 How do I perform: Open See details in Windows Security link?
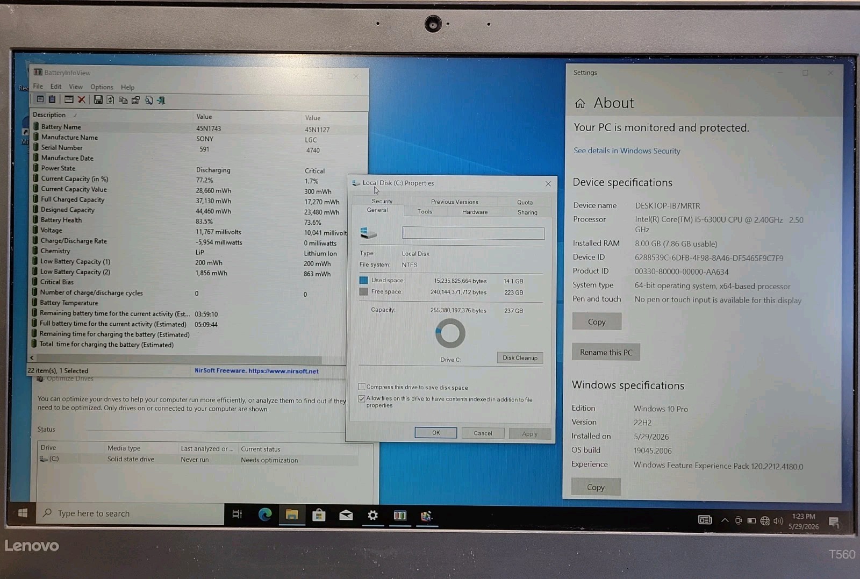pos(627,151)
